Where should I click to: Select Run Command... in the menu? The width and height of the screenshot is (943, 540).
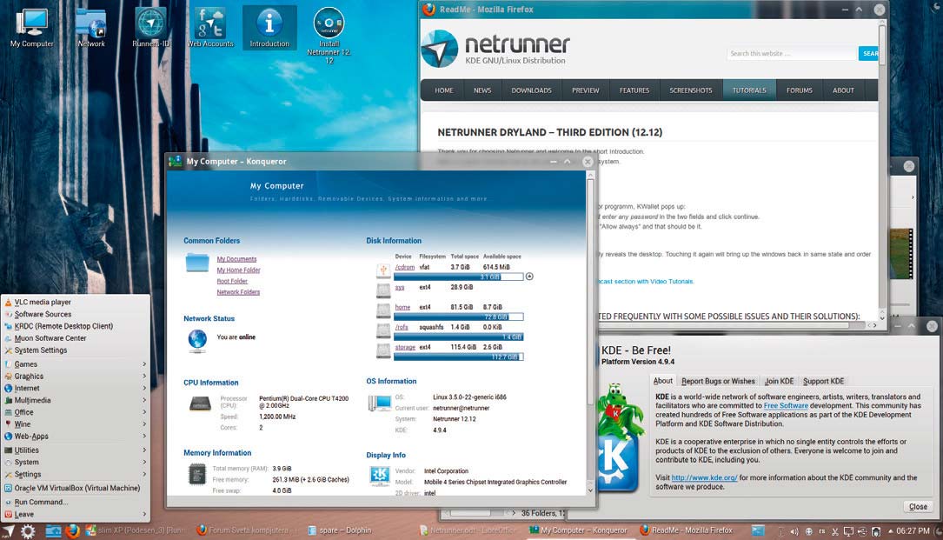click(75, 502)
